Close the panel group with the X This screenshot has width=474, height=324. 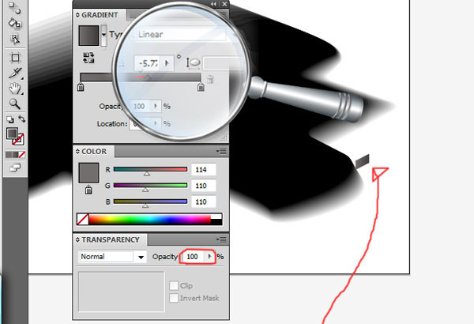(x=224, y=4)
